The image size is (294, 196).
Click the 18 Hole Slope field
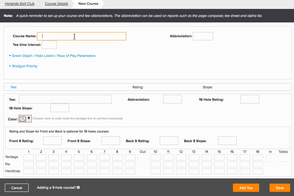click(60, 108)
